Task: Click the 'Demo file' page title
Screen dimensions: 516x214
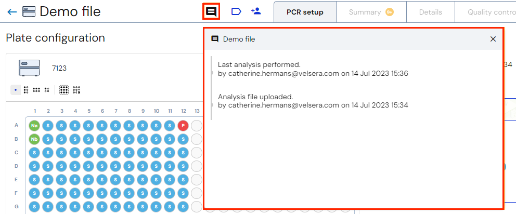Action: 70,12
